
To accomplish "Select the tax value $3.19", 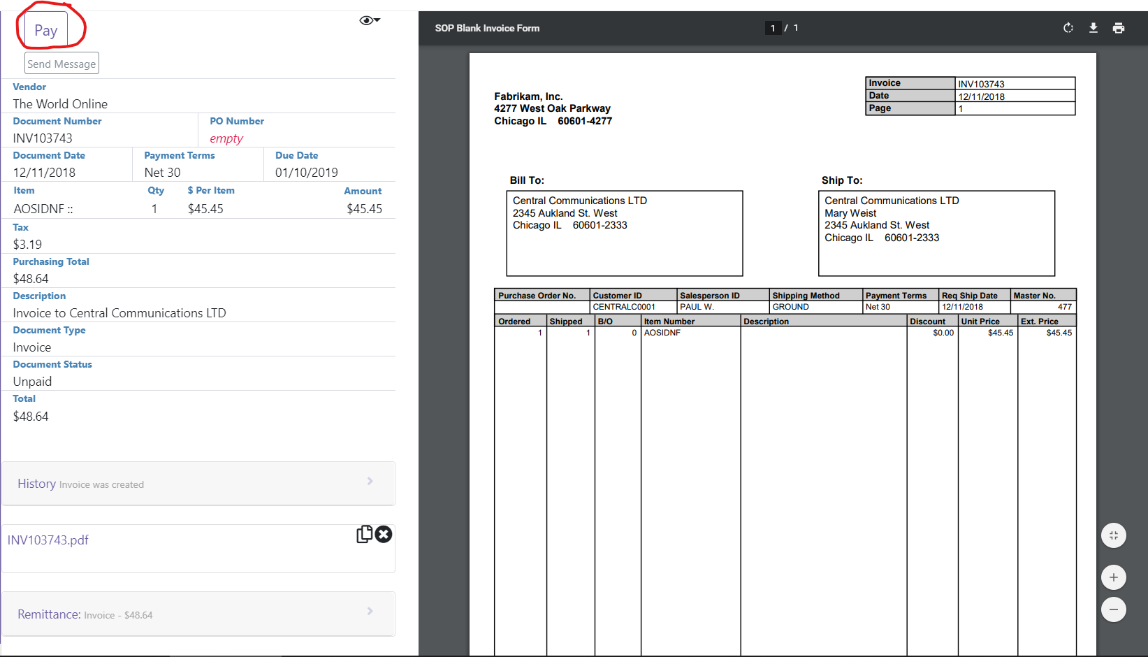I will click(x=27, y=245).
